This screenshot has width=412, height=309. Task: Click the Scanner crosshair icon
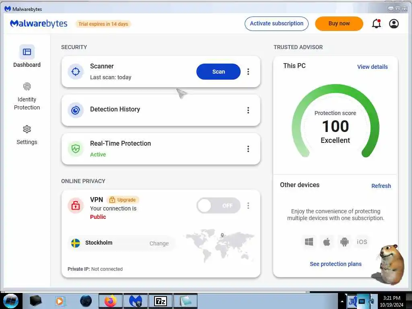pyautogui.click(x=75, y=72)
